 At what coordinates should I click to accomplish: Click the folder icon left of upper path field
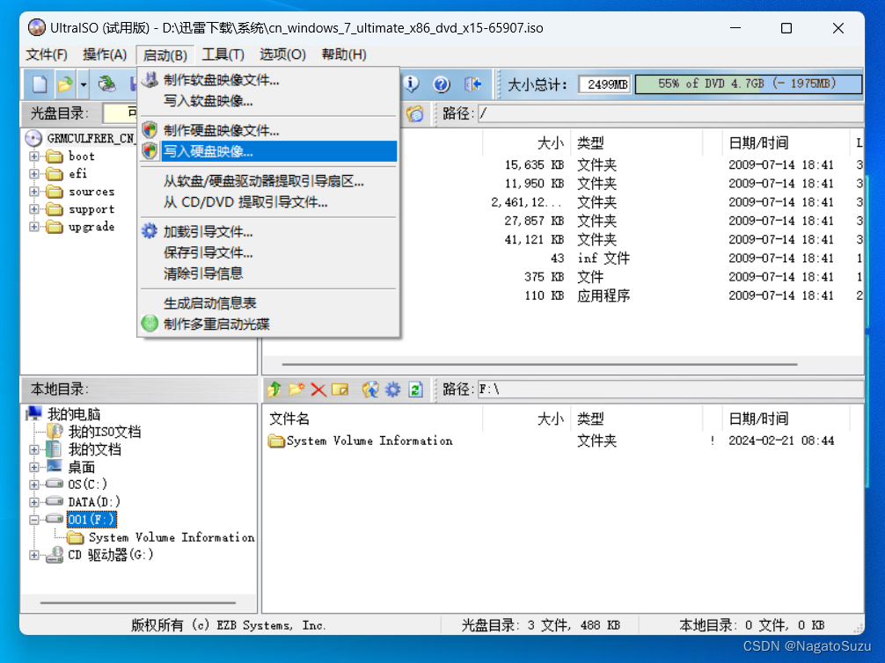(x=415, y=114)
